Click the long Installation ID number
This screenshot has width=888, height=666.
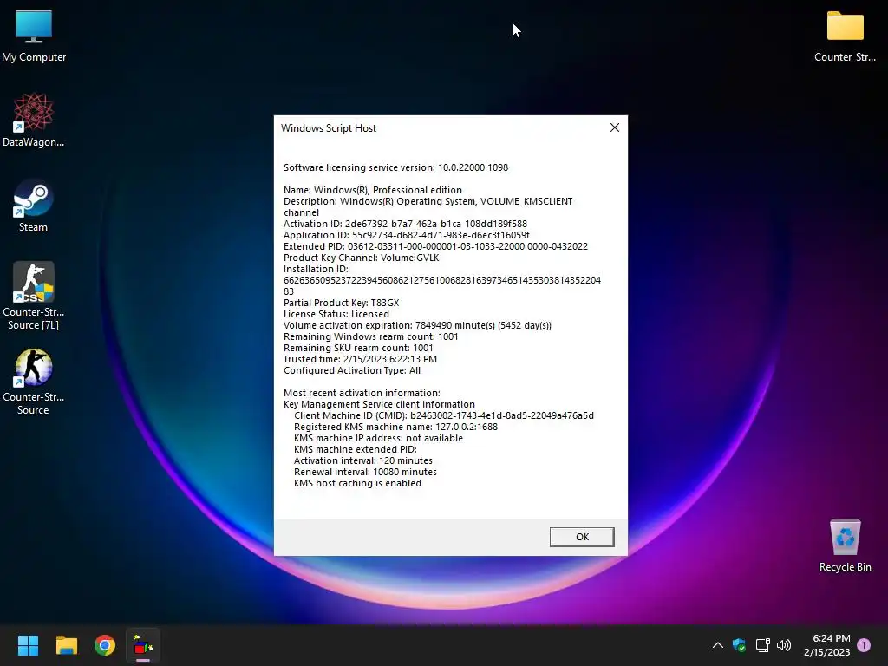[x=442, y=286]
